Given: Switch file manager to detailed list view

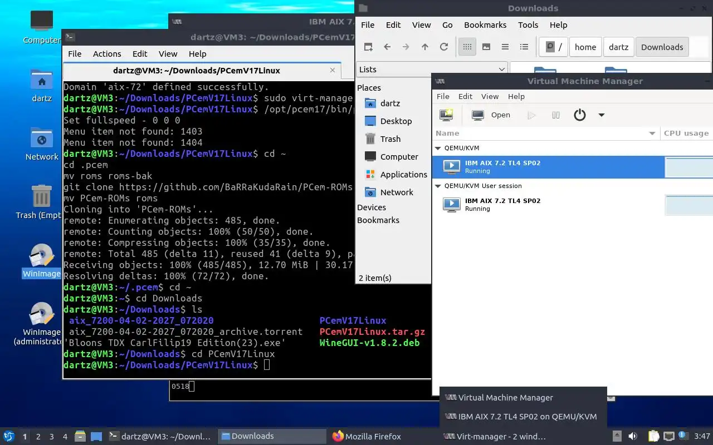Looking at the screenshot, I should pos(524,47).
